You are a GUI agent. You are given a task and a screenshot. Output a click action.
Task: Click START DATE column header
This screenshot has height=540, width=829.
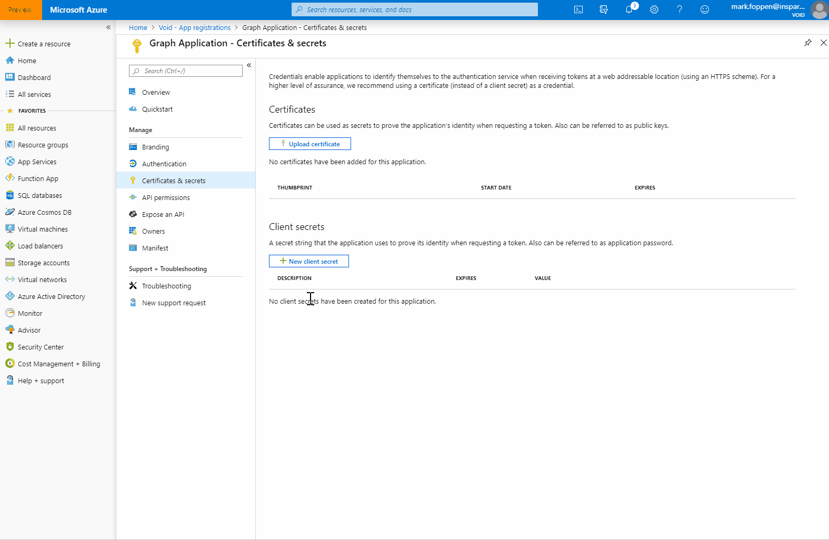coord(496,187)
